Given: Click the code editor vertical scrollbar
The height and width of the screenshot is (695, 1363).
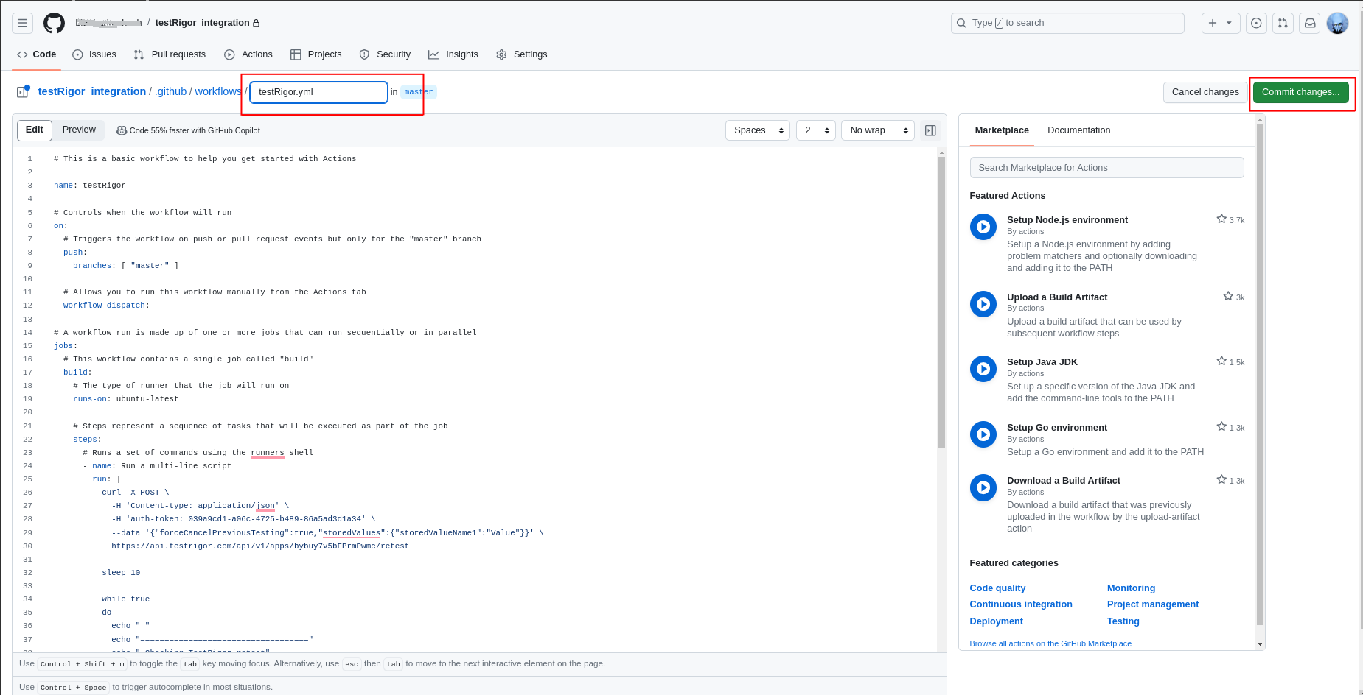Looking at the screenshot, I should [x=941, y=302].
